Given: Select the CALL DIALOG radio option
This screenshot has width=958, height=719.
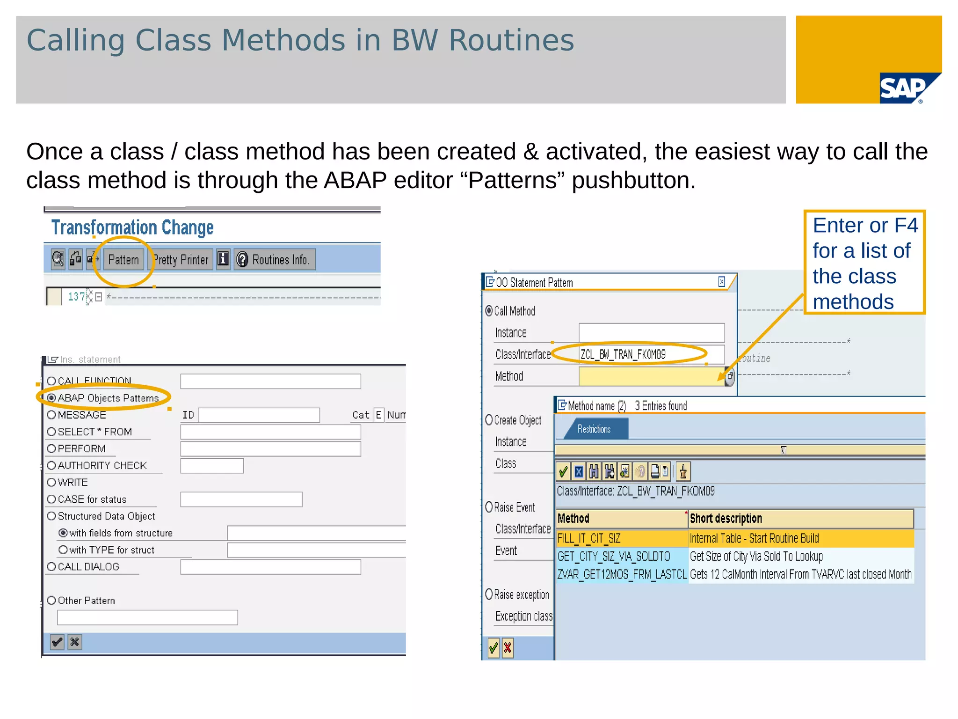Looking at the screenshot, I should click(x=51, y=566).
